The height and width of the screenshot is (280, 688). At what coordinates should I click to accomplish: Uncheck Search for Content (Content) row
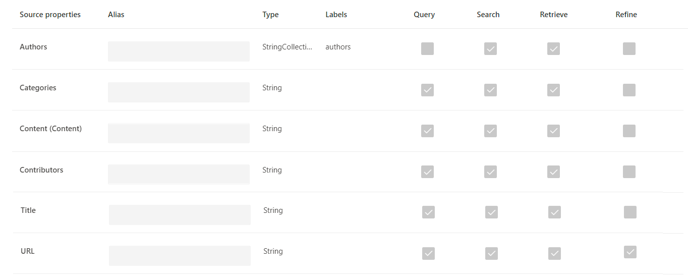point(490,131)
